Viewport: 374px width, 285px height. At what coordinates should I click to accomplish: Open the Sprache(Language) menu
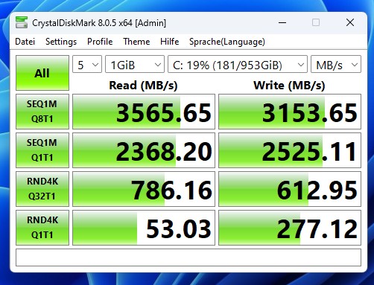pyautogui.click(x=227, y=42)
